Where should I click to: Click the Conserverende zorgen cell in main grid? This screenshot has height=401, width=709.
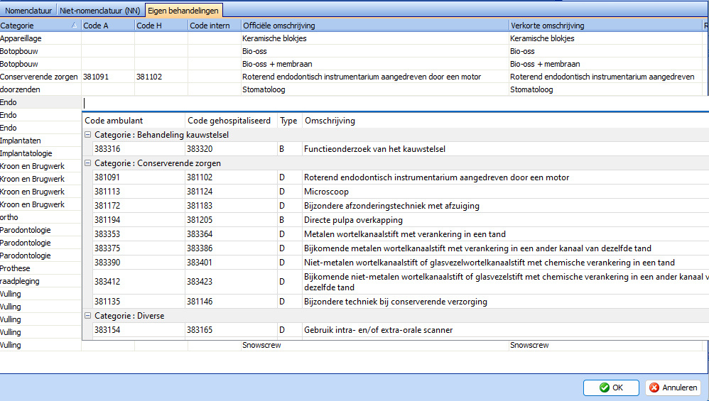tap(40, 77)
